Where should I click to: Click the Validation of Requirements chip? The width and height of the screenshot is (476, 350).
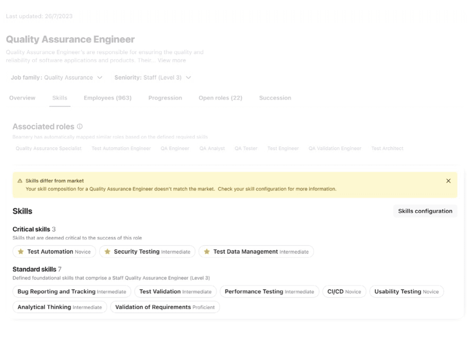[165, 307]
